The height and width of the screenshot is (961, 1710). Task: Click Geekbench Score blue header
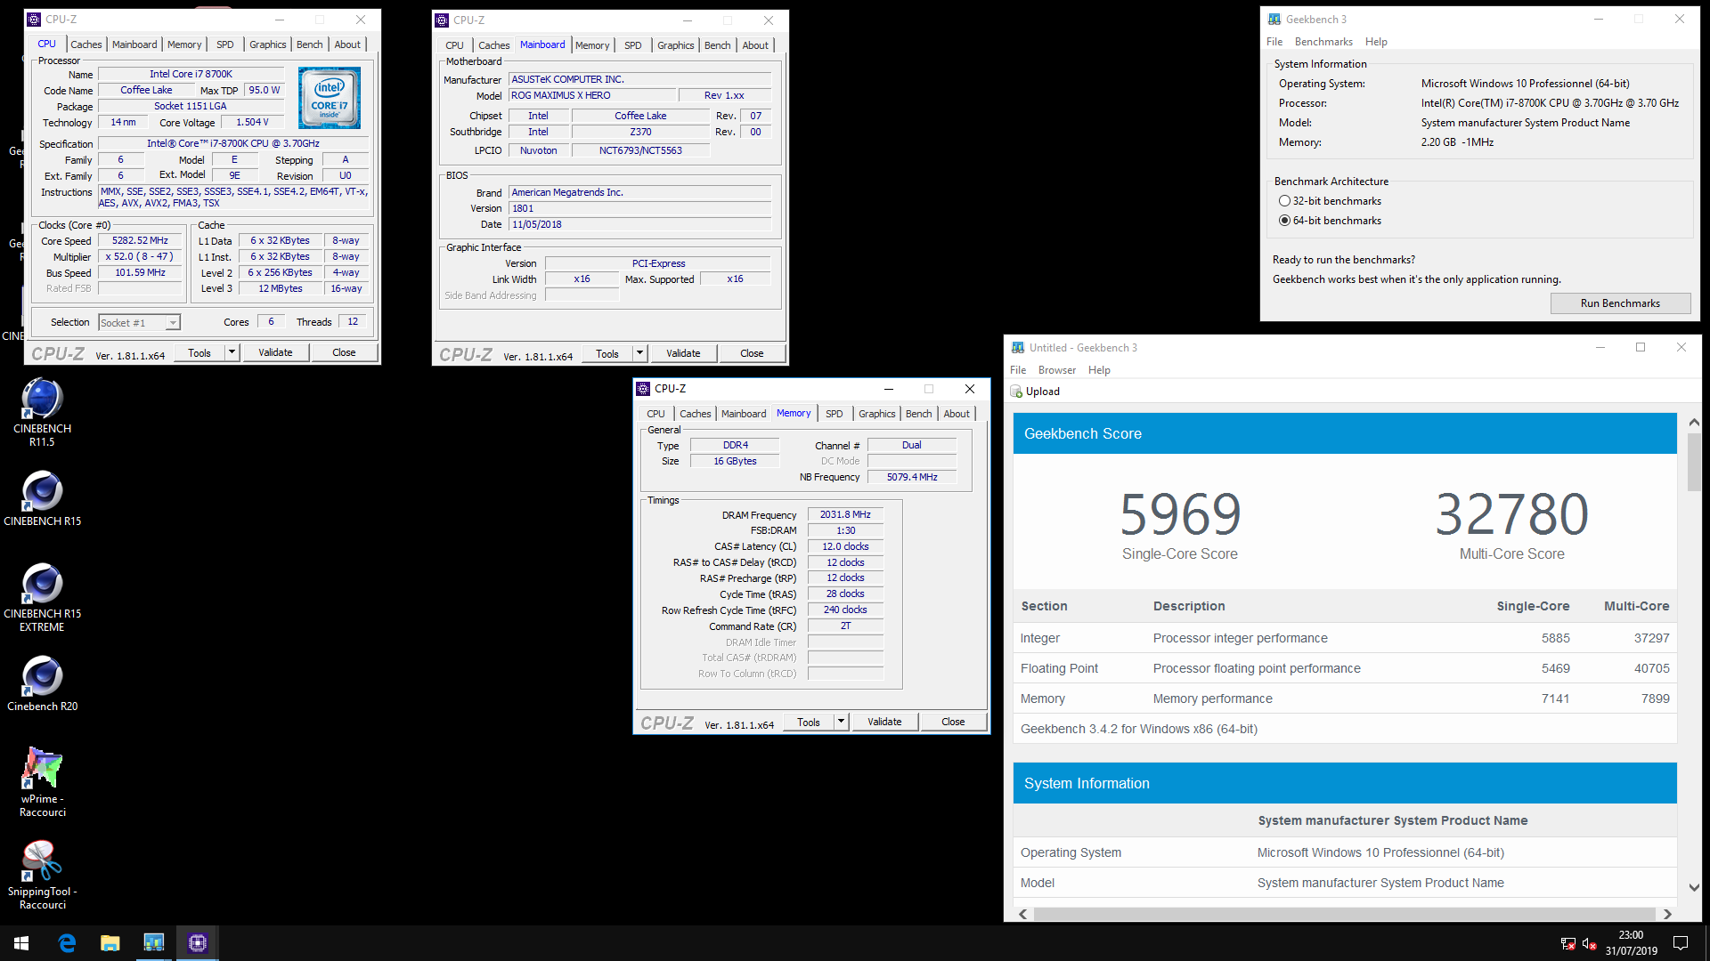click(x=1345, y=433)
